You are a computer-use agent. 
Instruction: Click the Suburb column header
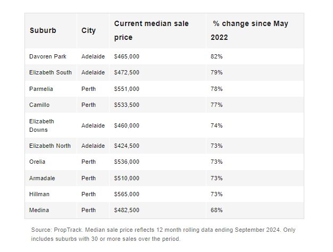(43, 30)
